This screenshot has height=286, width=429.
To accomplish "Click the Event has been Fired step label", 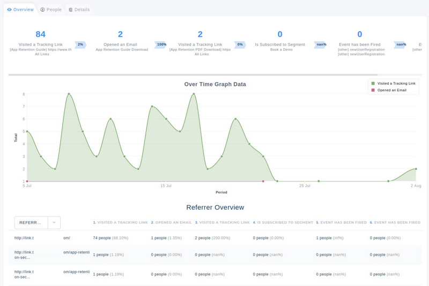I will (359, 45).
